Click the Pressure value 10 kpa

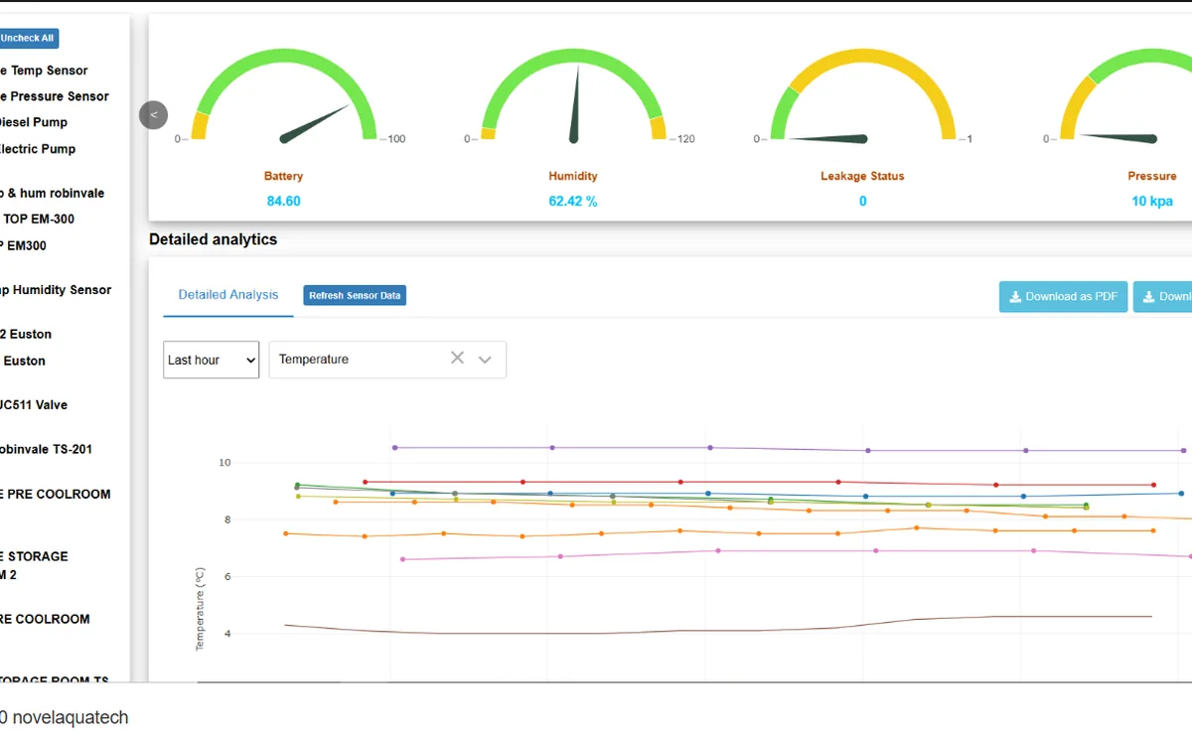(1152, 201)
